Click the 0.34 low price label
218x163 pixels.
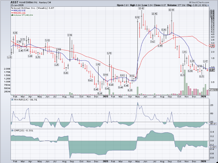click(100, 93)
